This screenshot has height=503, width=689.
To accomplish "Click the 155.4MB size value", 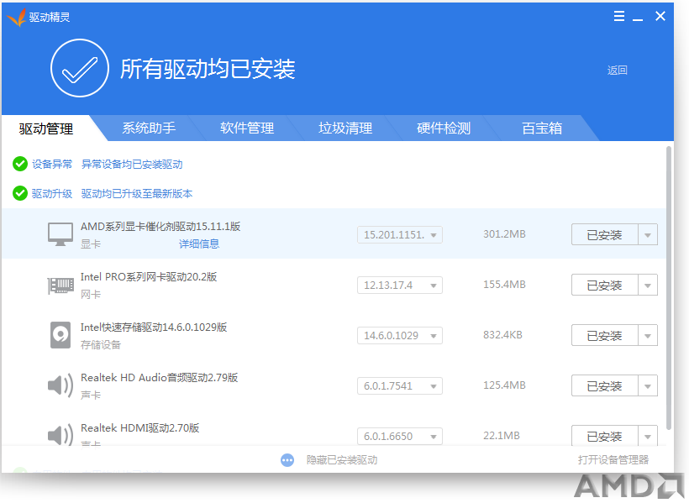I will 504,285.
